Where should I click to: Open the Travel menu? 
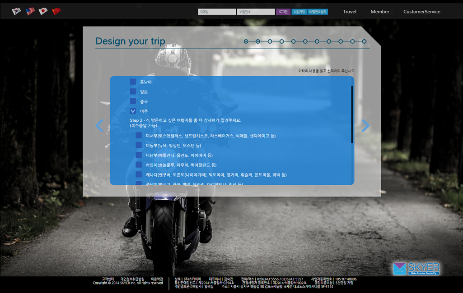coord(350,12)
